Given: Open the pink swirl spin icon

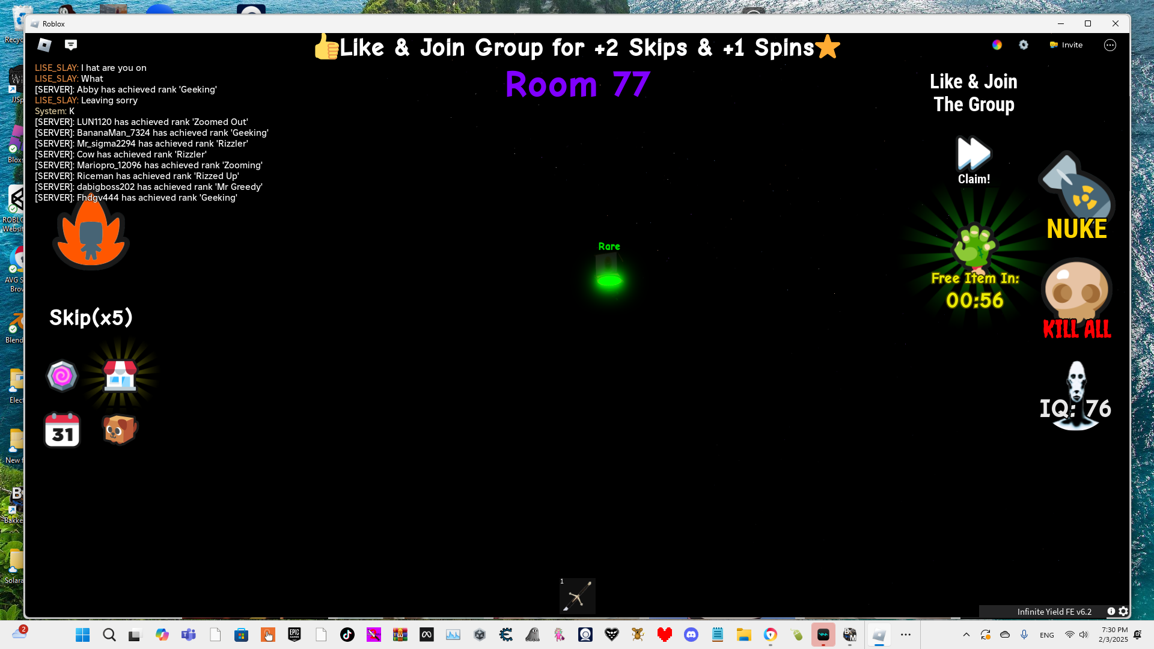Looking at the screenshot, I should pyautogui.click(x=62, y=376).
